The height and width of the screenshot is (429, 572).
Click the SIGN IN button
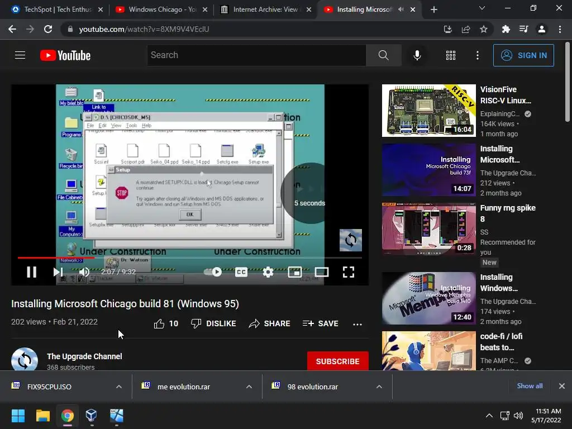(x=523, y=55)
